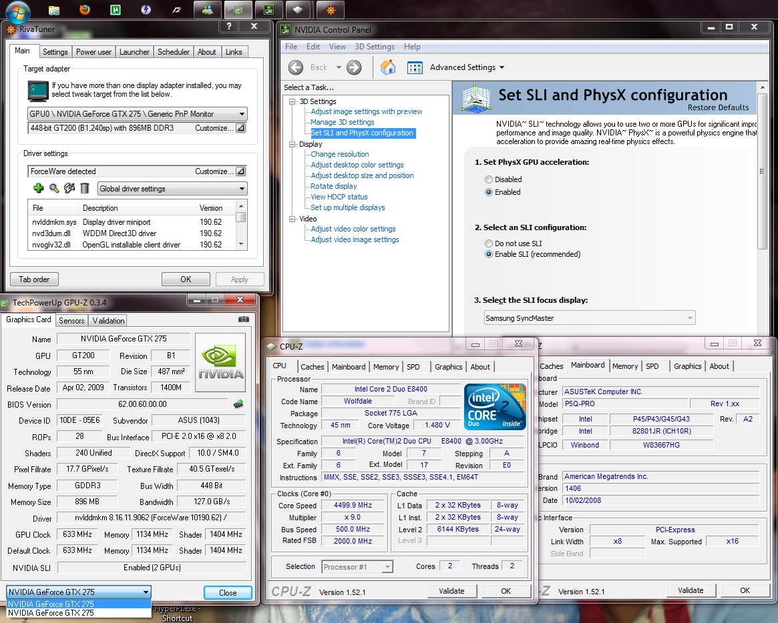Open the Advanced Settings dropdown arrow

click(x=502, y=67)
